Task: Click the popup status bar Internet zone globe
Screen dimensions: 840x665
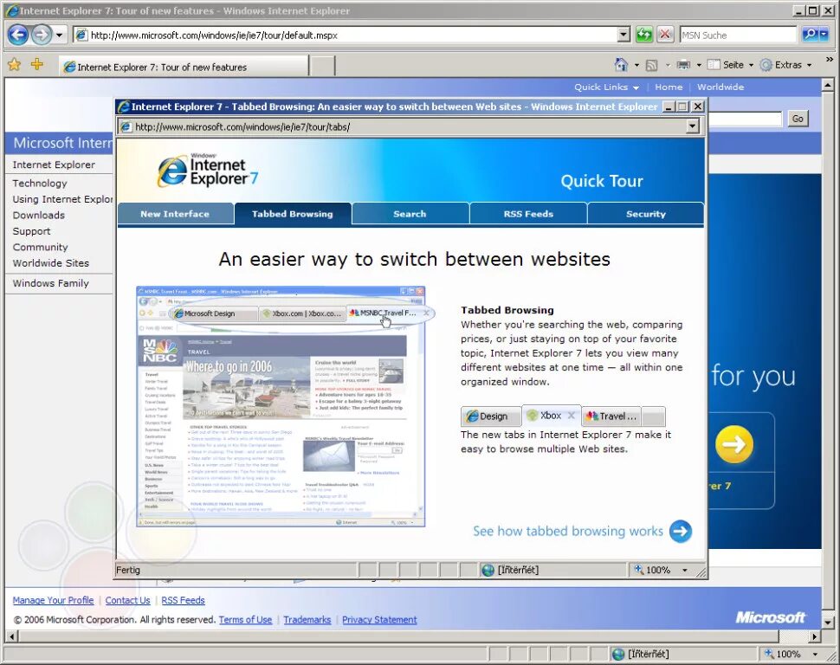Action: tap(488, 570)
